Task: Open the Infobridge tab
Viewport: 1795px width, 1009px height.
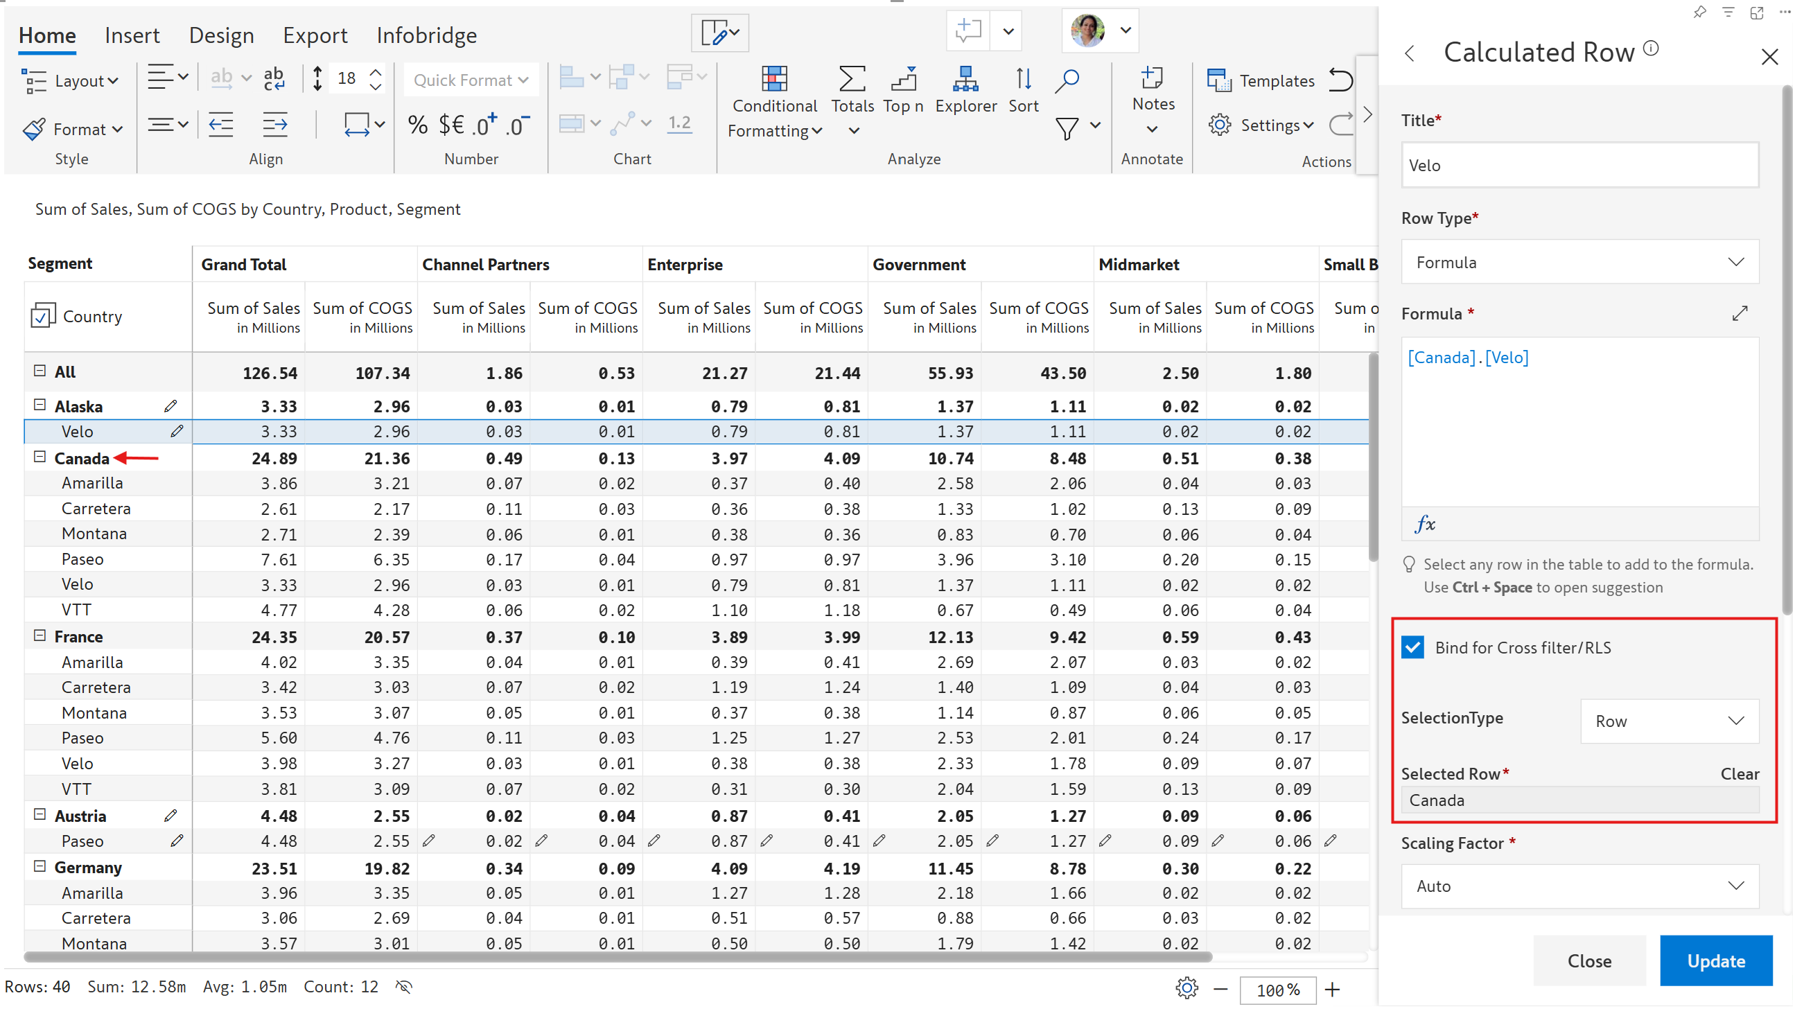Action: pos(426,35)
